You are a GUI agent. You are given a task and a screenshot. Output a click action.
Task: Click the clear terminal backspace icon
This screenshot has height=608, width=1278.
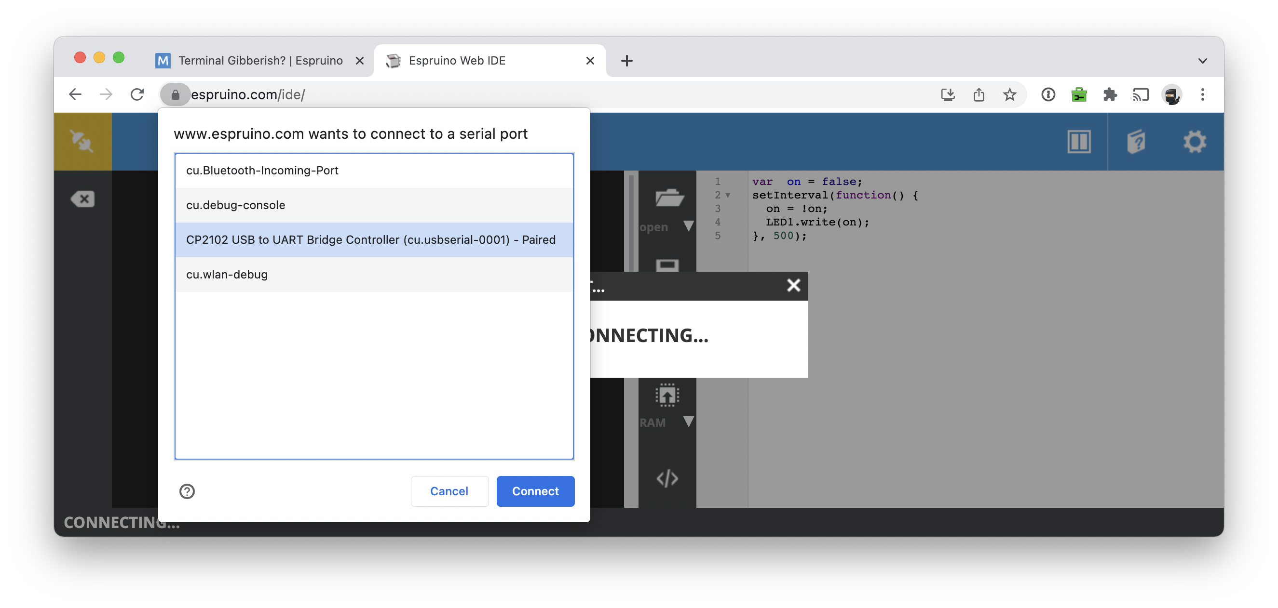pos(83,199)
